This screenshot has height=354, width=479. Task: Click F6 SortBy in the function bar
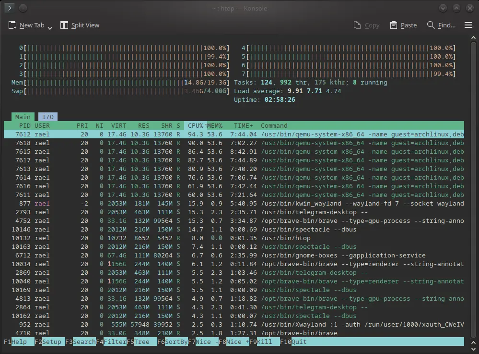point(173,342)
